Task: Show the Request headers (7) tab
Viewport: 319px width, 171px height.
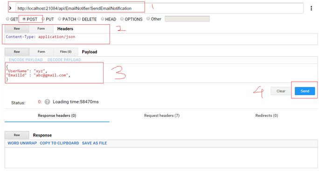Action: (162, 116)
